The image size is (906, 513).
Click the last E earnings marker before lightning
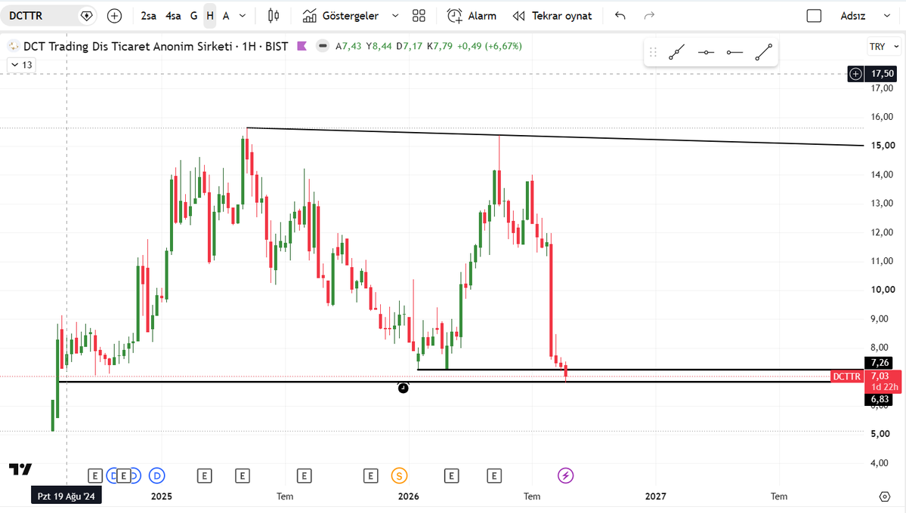point(493,476)
